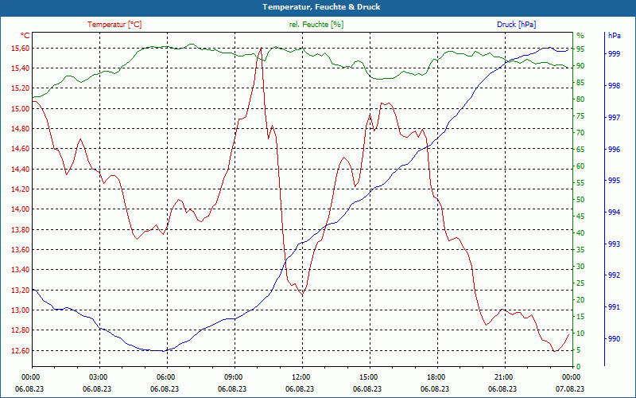
Task: Click temperature axis value 15,20
Action: click(21, 88)
